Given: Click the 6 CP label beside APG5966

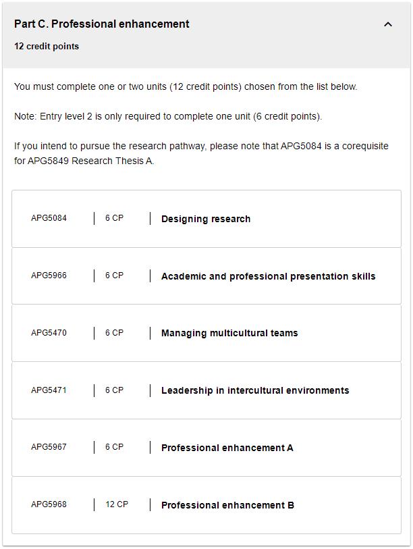Looking at the screenshot, I should [114, 276].
